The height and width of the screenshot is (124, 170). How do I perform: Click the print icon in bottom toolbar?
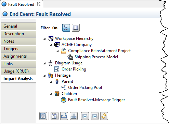[x=74, y=116]
